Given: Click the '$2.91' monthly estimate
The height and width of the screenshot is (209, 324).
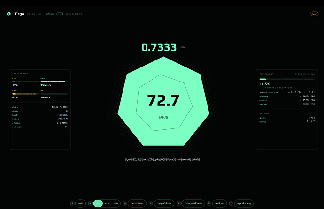Looking at the screenshot, I should (x=311, y=92).
